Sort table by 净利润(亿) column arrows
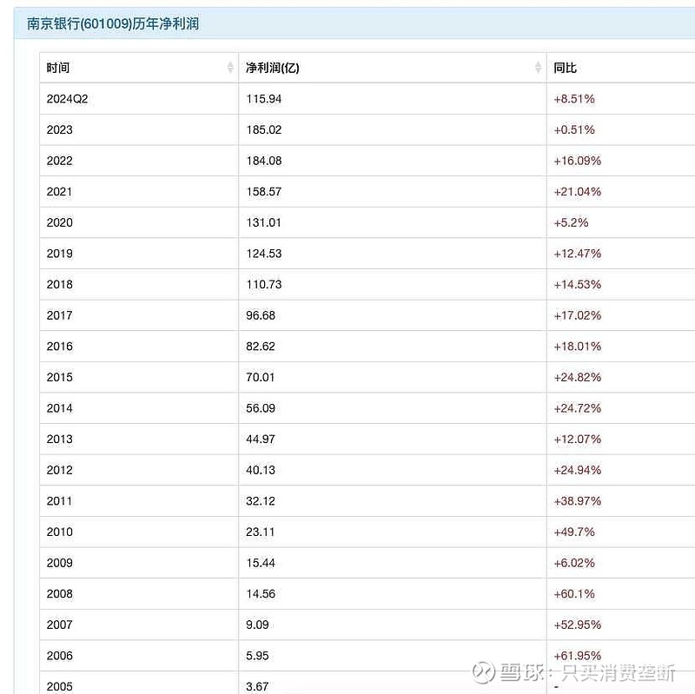The width and height of the screenshot is (695, 694). 538,68
